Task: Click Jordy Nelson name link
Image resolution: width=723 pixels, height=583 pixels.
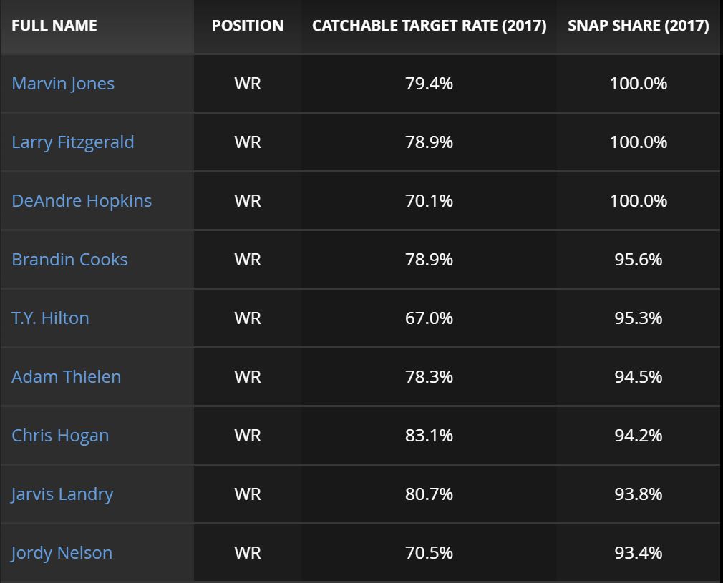Action: tap(62, 553)
